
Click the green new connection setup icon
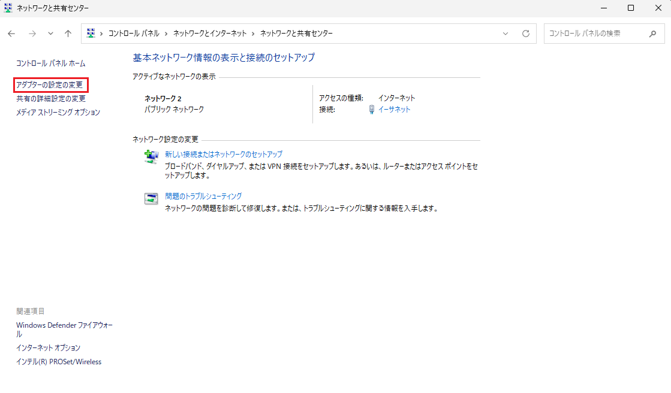pyautogui.click(x=151, y=155)
